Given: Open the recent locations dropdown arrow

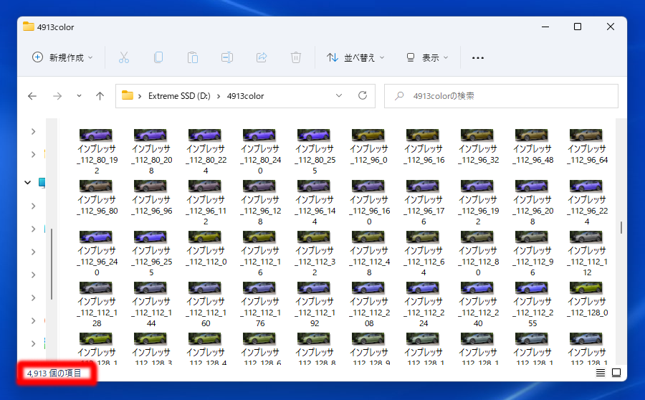Looking at the screenshot, I should pos(79,96).
